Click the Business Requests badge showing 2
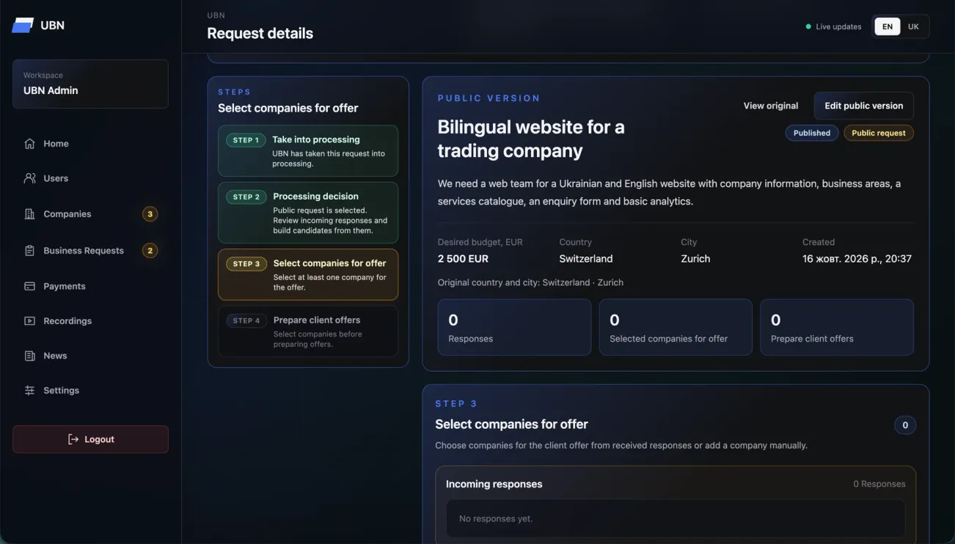The image size is (955, 544). pos(150,251)
